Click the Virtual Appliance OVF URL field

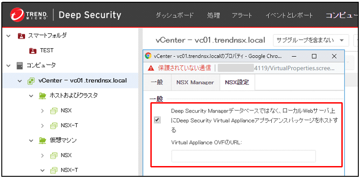tap(244, 156)
